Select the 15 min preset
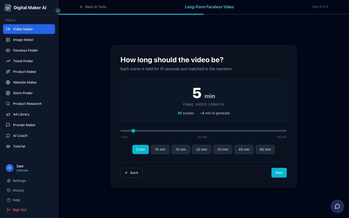Image resolution: width=349 pixels, height=218 pixels. (181, 149)
